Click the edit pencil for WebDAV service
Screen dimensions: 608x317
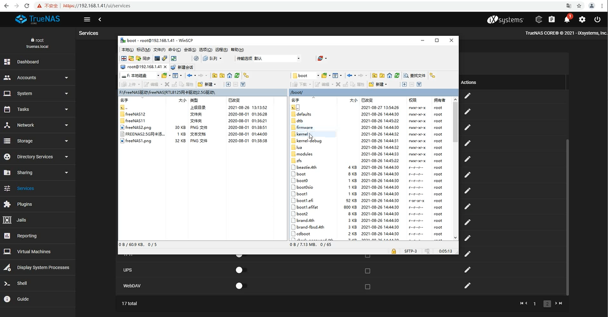pyautogui.click(x=467, y=285)
